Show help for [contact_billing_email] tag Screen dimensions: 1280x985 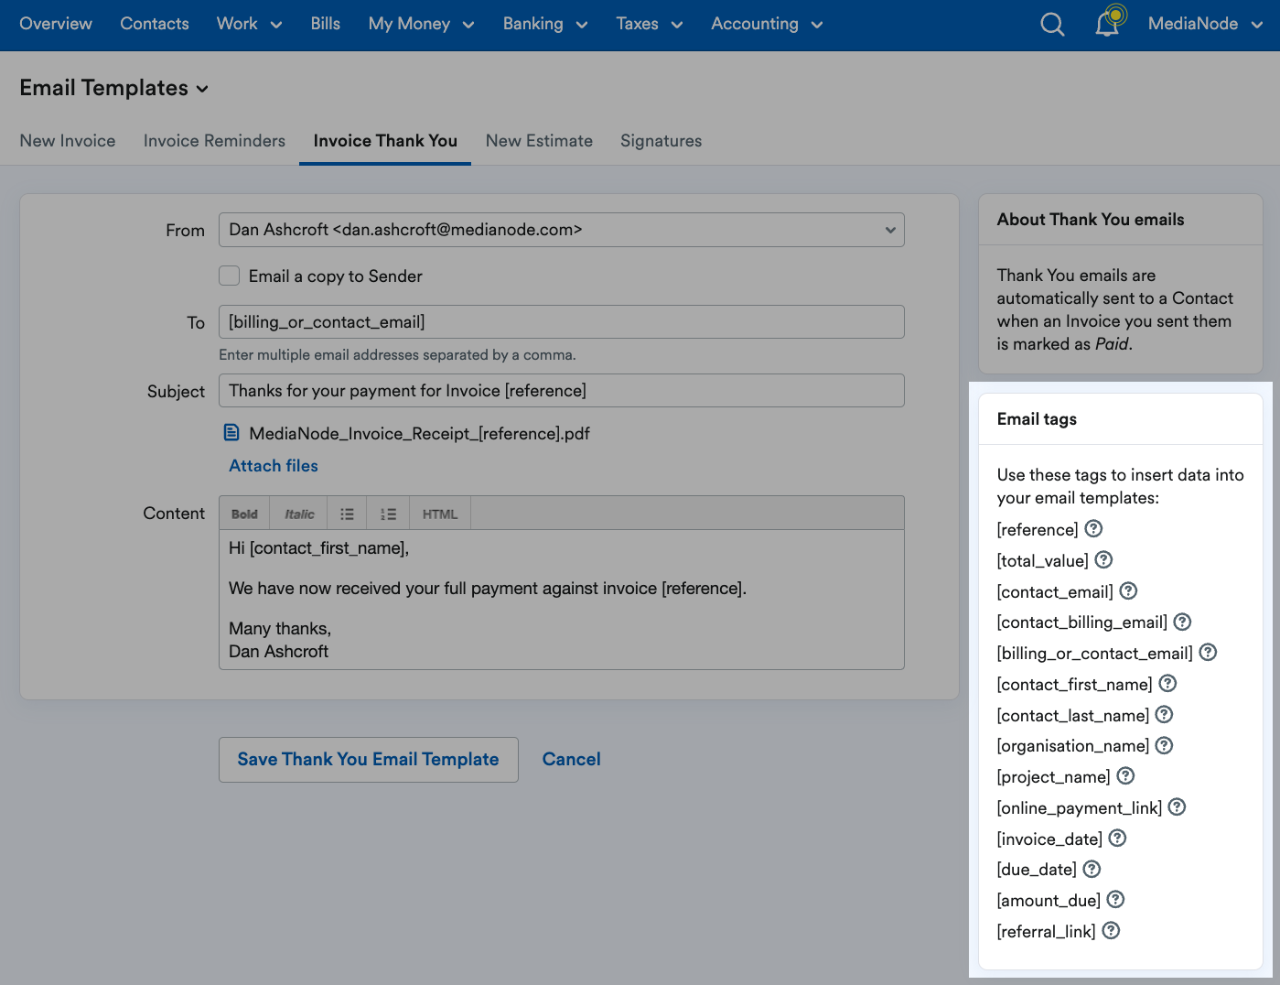coord(1182,622)
